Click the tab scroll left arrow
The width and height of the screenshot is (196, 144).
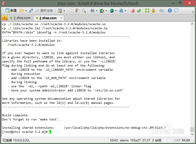click(187, 17)
